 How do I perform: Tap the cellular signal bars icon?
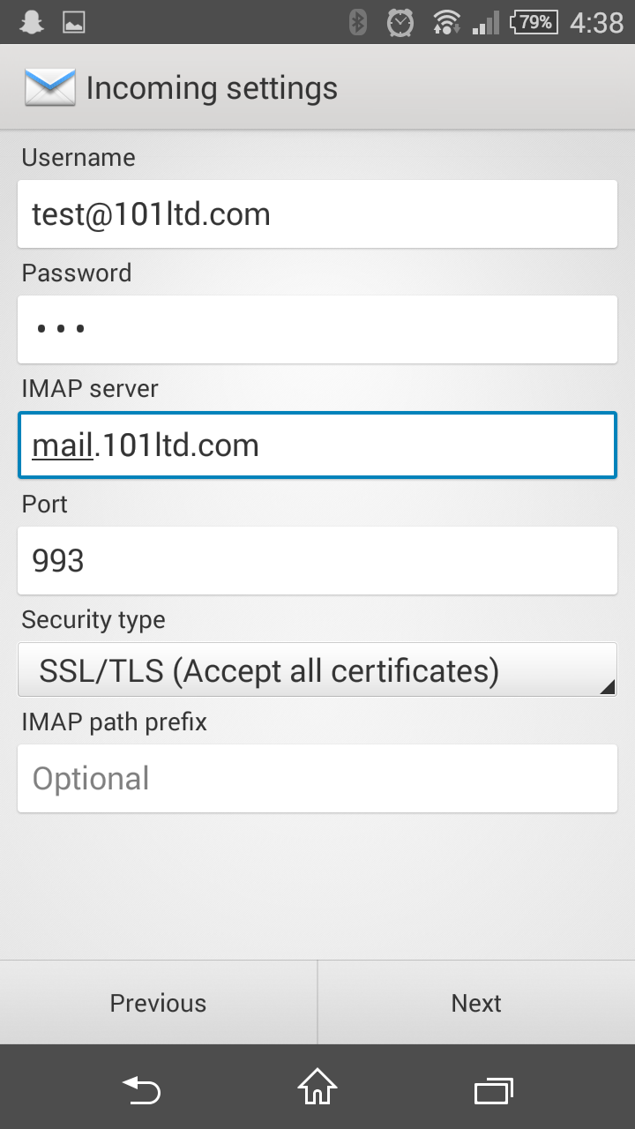click(x=486, y=22)
